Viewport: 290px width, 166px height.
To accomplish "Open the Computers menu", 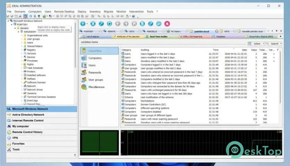I will pos(35,12).
